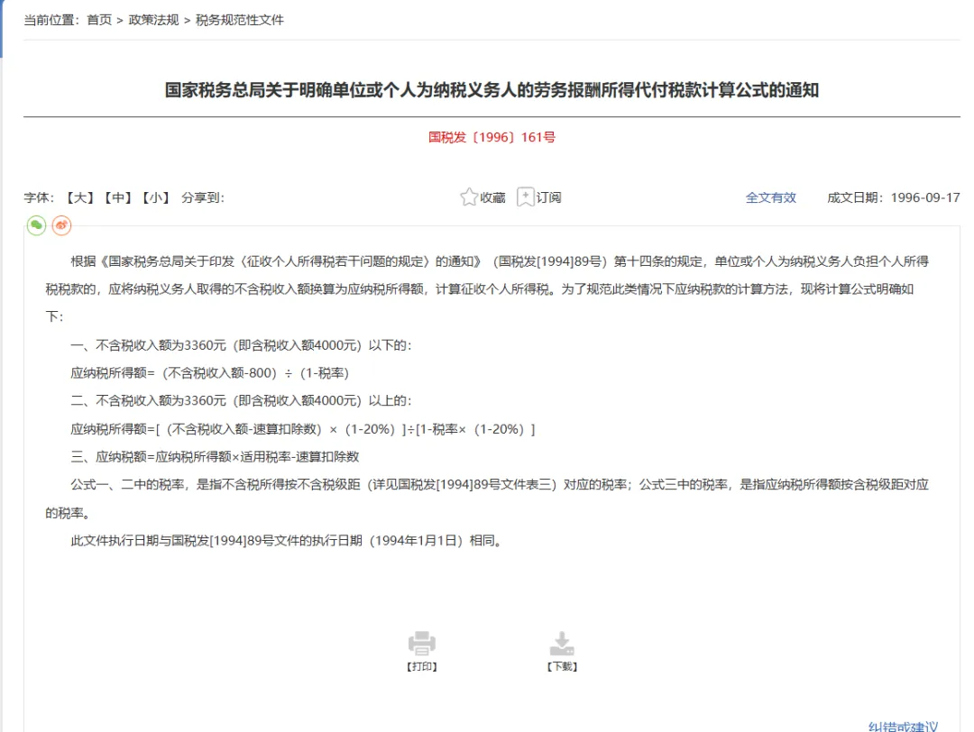
Task: Click document number 国税发〔1996〕161号
Action: (x=492, y=137)
